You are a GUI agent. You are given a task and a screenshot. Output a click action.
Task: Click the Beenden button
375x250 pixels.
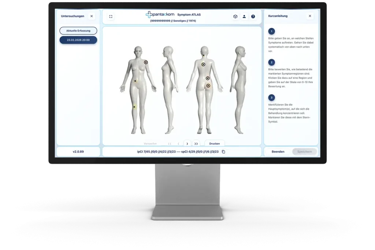pos(278,152)
